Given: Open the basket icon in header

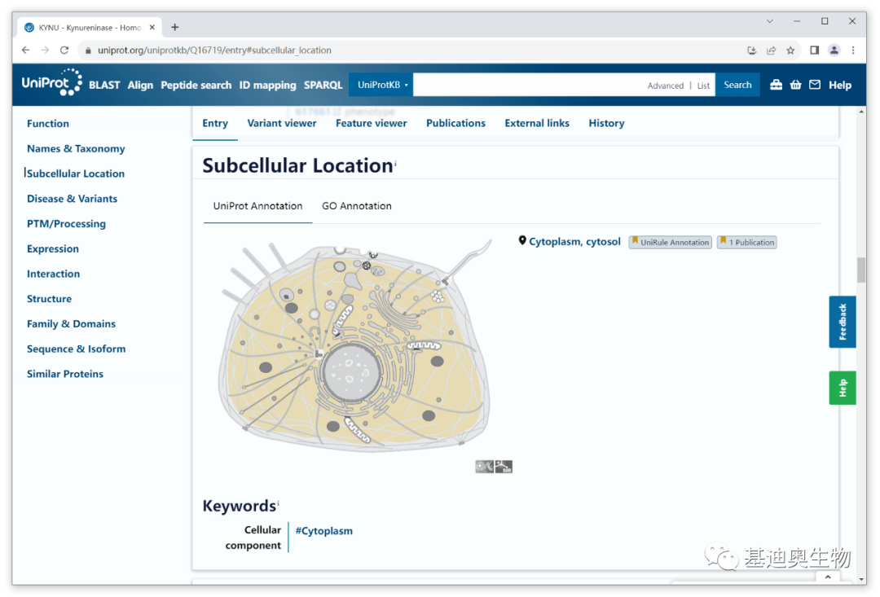Looking at the screenshot, I should (795, 85).
